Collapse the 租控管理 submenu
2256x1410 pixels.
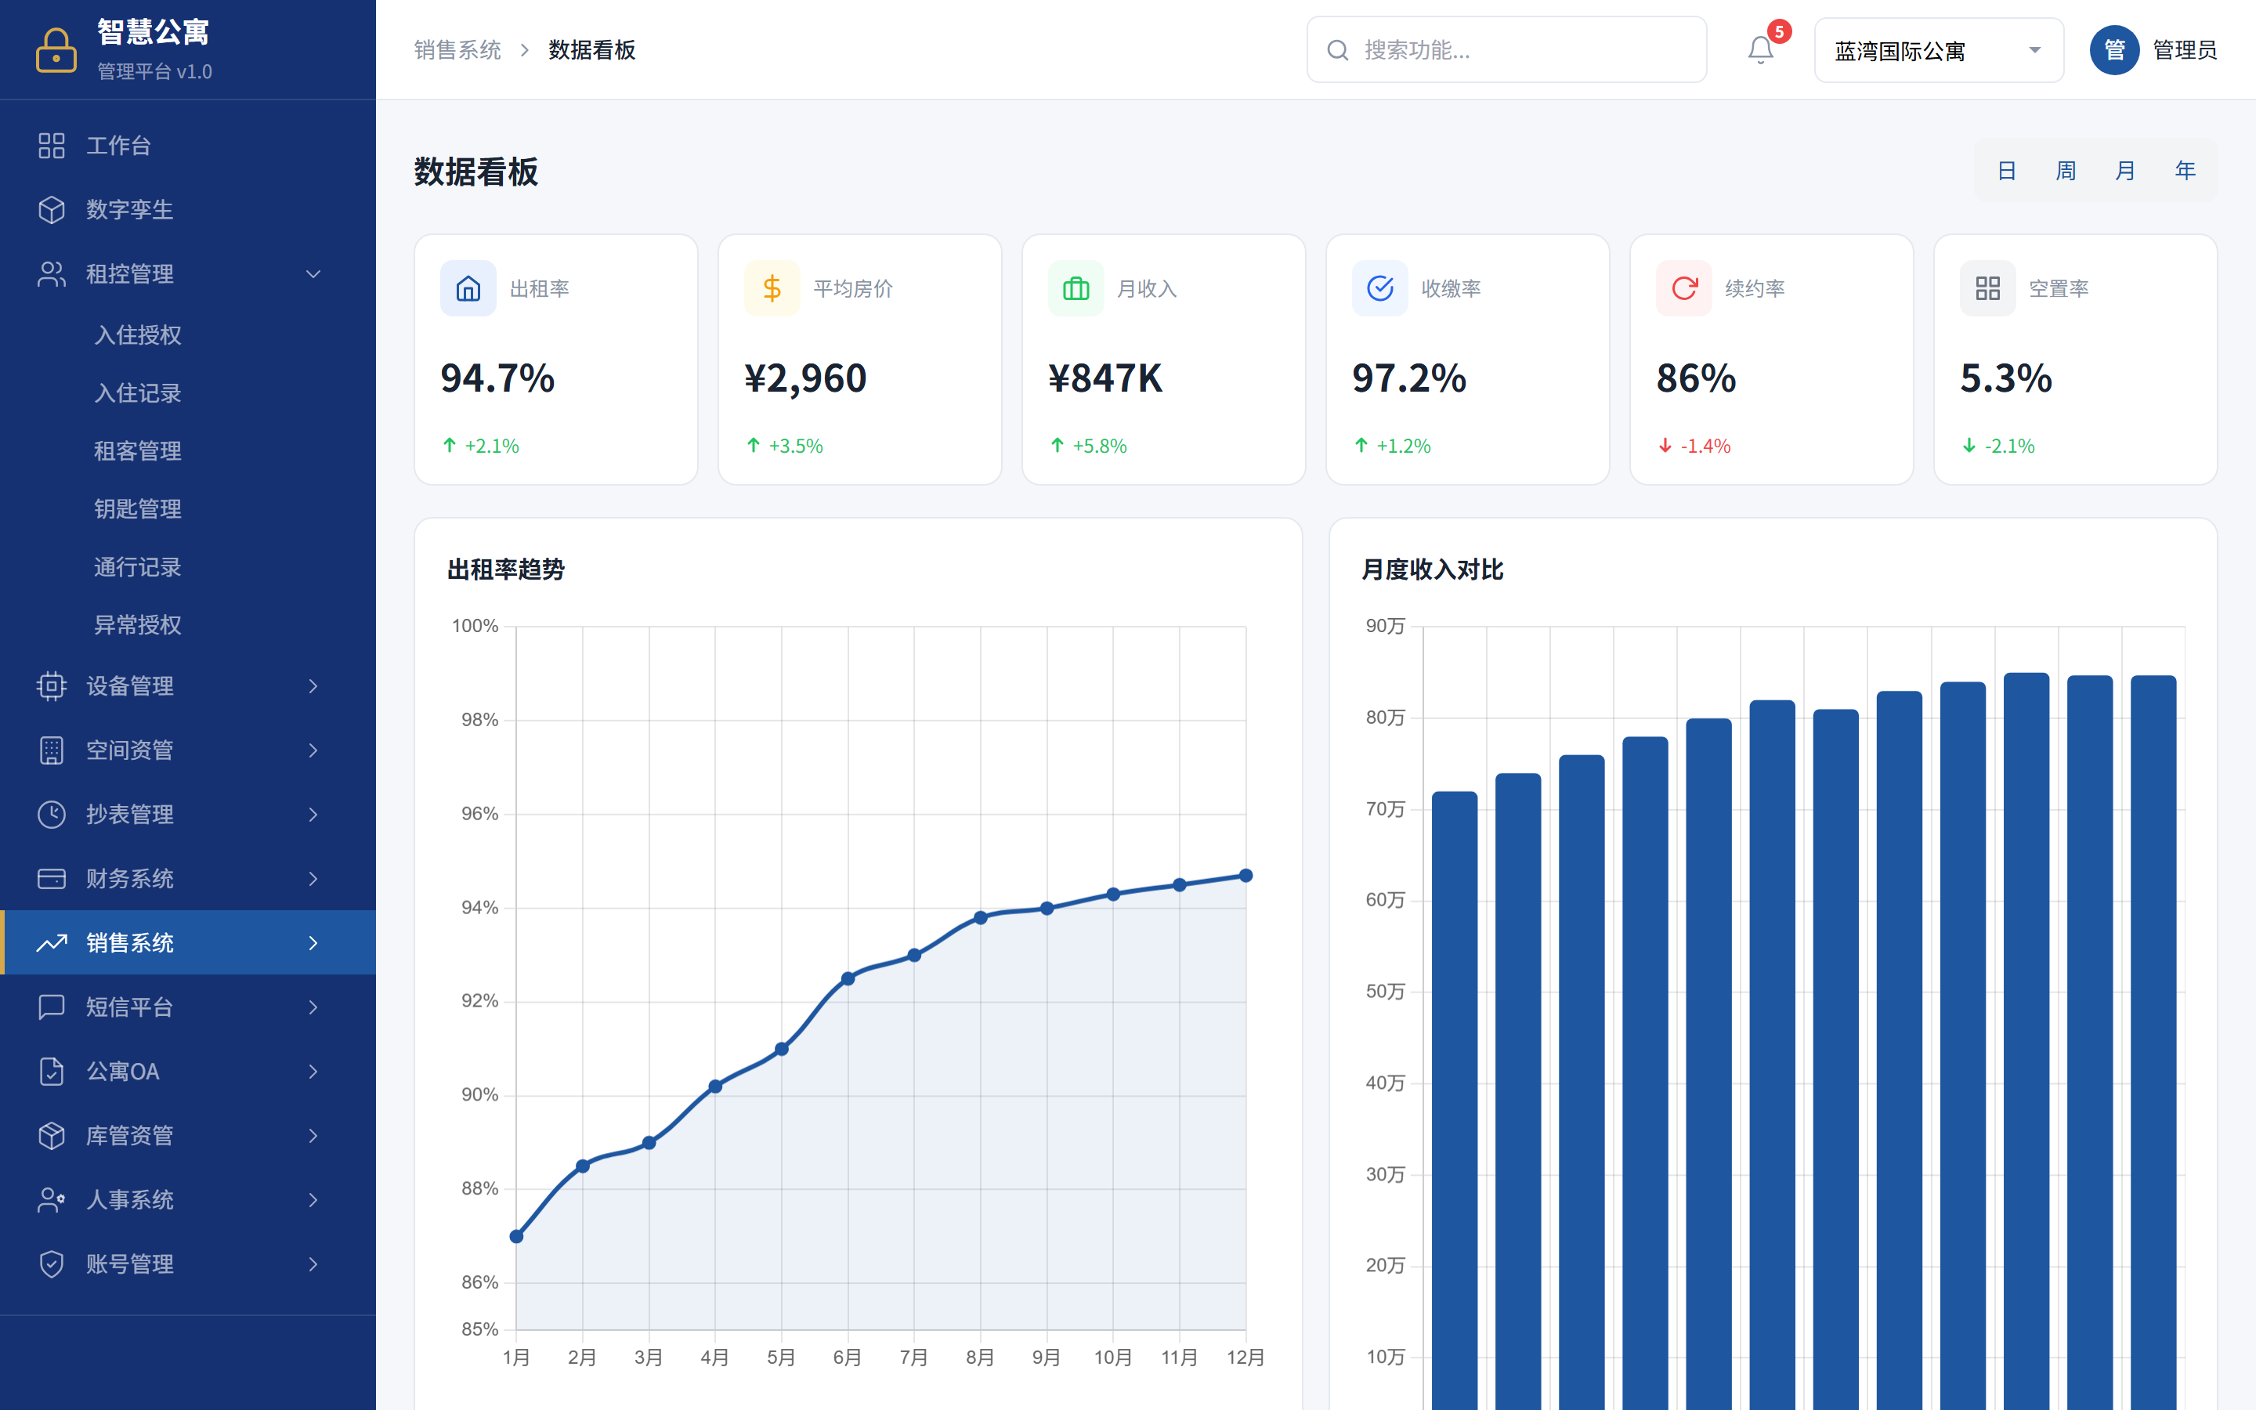point(313,274)
